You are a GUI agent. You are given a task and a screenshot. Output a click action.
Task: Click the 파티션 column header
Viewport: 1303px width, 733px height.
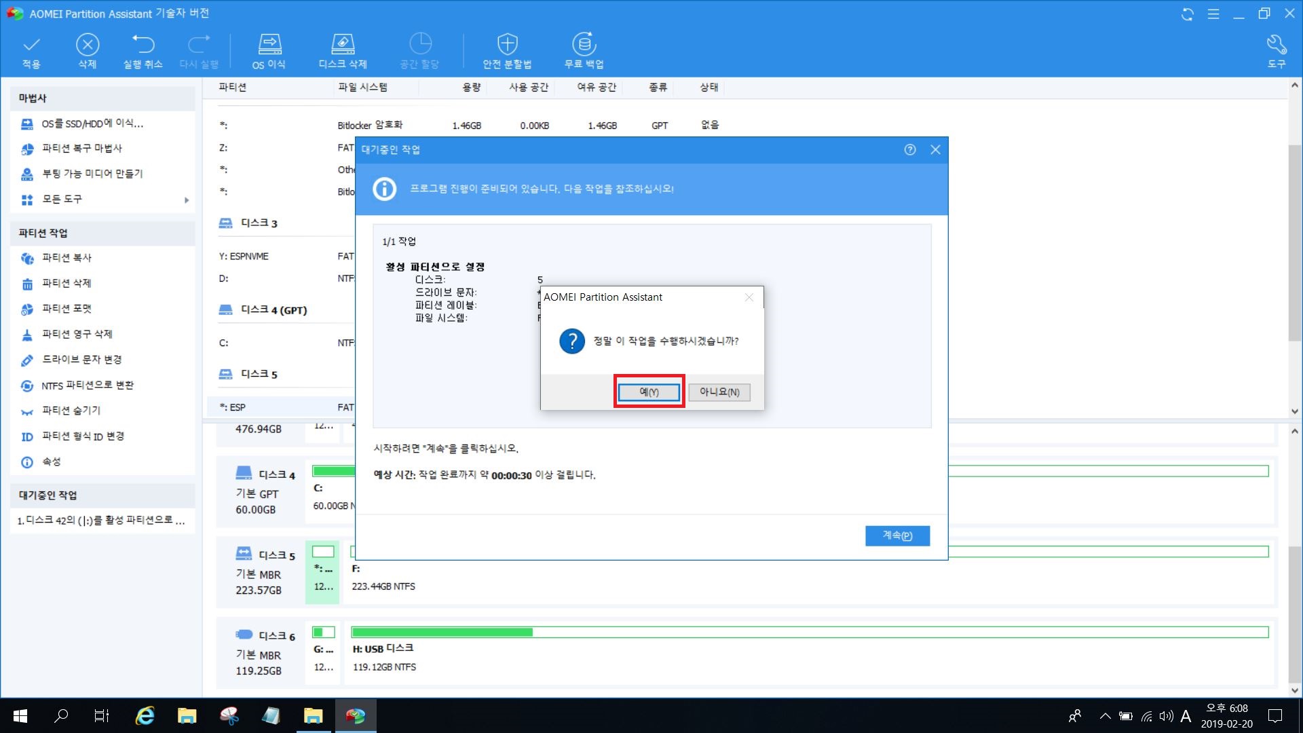tap(233, 87)
